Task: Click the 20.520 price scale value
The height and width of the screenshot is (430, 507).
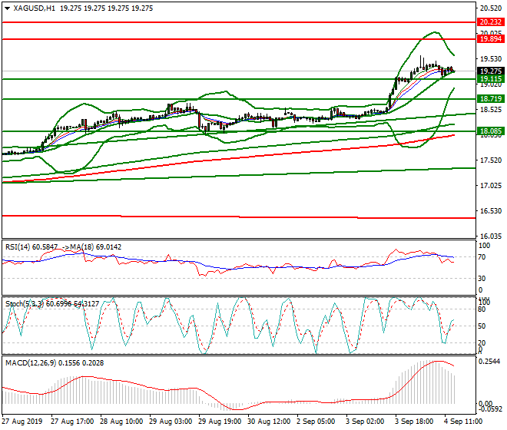Action: 491,8
